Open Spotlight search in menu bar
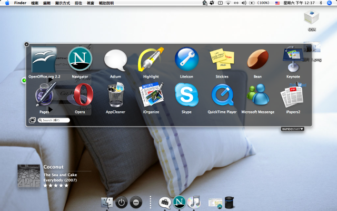The height and width of the screenshot is (211, 337). [x=329, y=3]
